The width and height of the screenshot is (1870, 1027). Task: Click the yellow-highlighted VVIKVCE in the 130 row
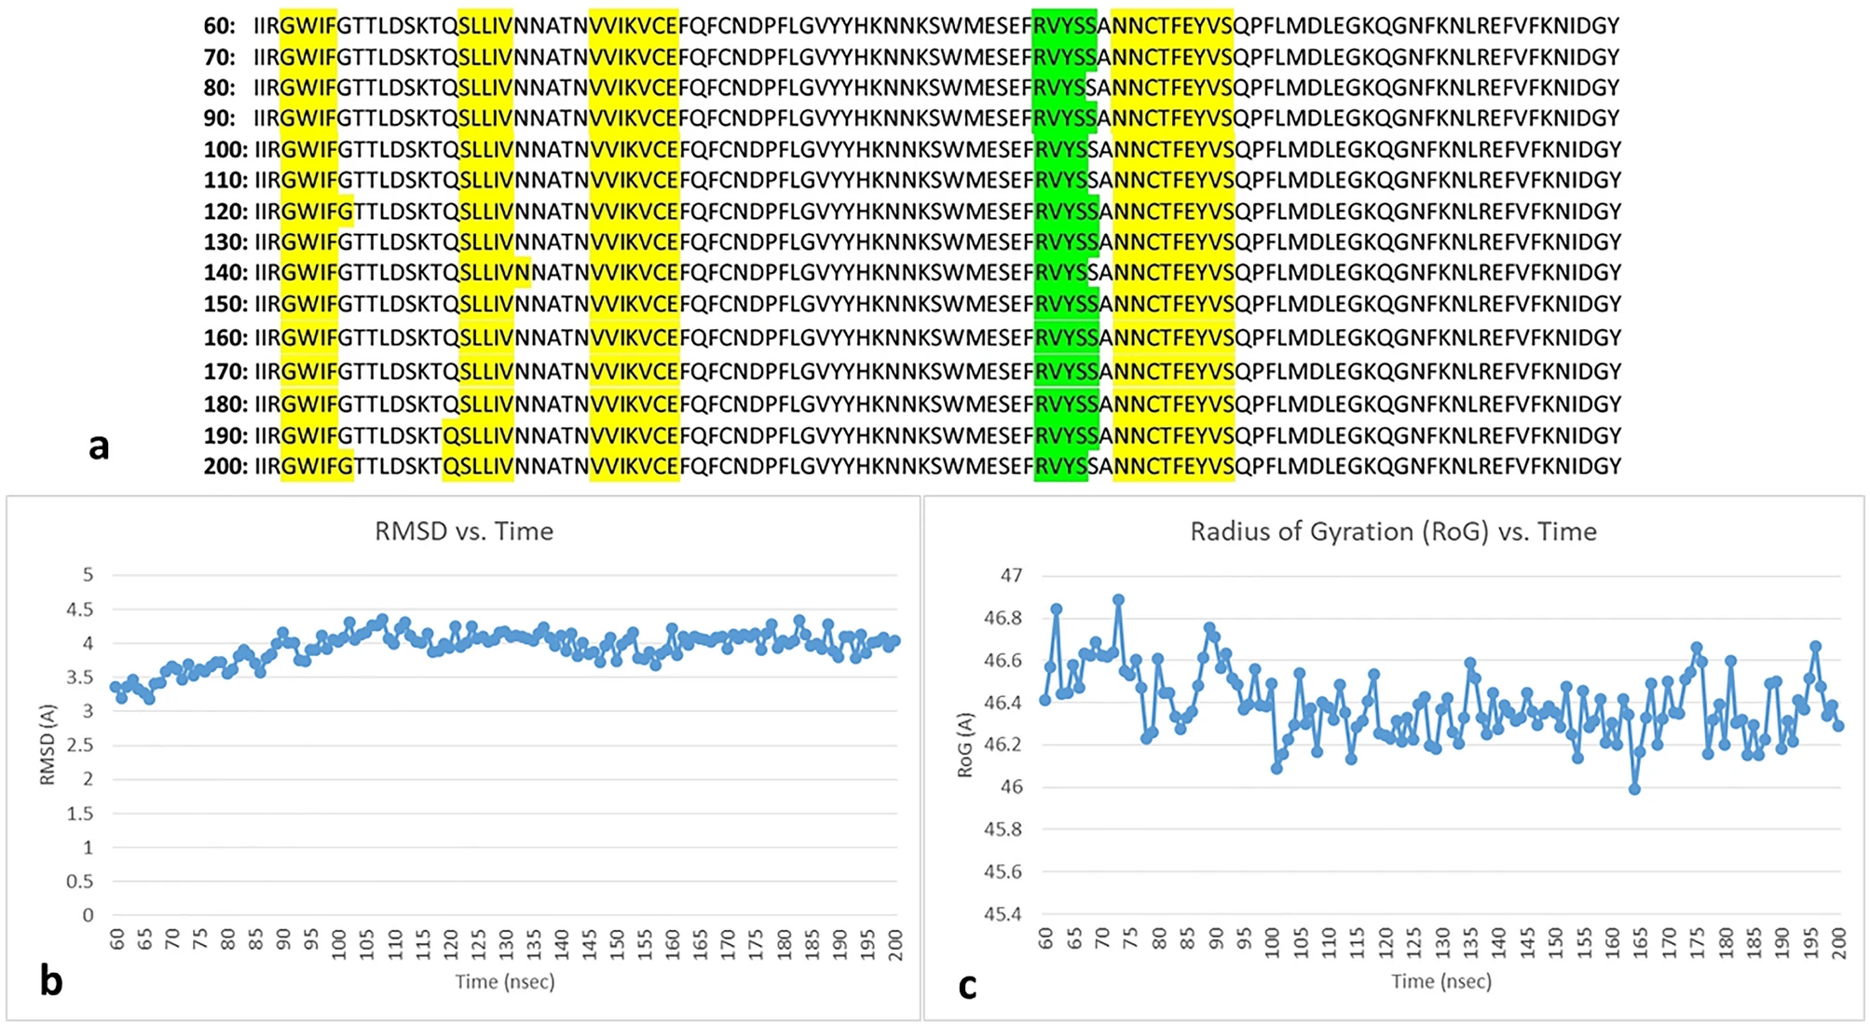[x=634, y=242]
